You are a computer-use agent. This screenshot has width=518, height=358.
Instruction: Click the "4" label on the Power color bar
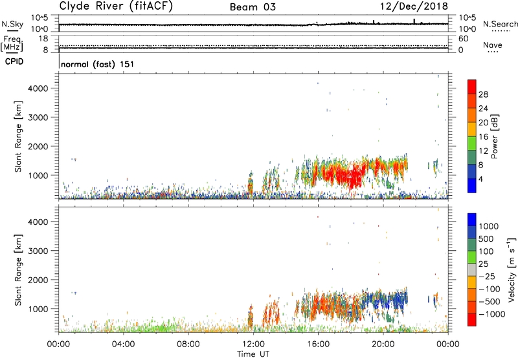(480, 180)
